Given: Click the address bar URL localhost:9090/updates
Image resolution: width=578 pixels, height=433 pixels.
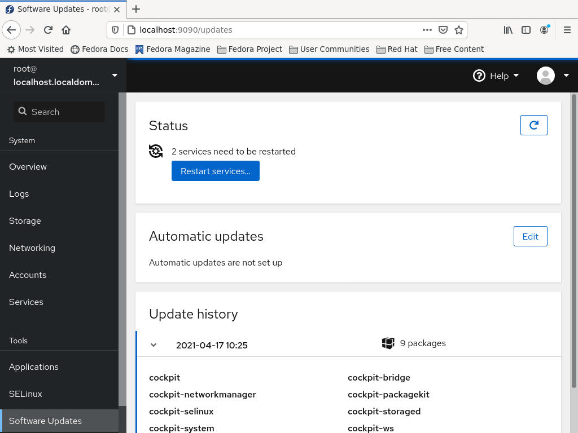Looking at the screenshot, I should [186, 30].
